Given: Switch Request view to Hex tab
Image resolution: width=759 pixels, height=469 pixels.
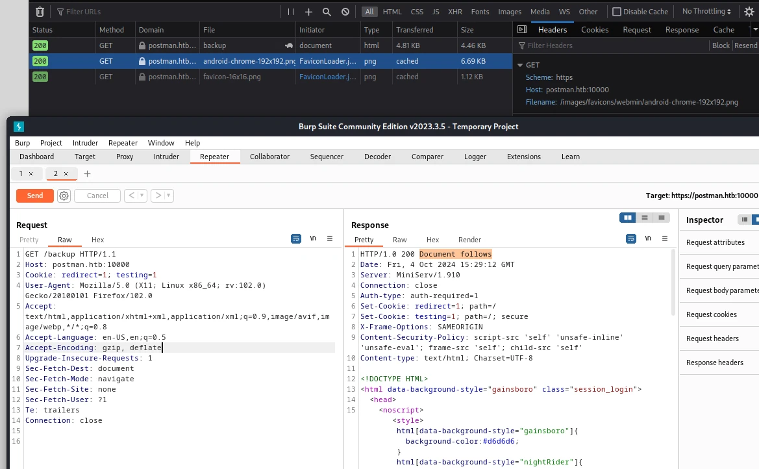Looking at the screenshot, I should pyautogui.click(x=98, y=240).
